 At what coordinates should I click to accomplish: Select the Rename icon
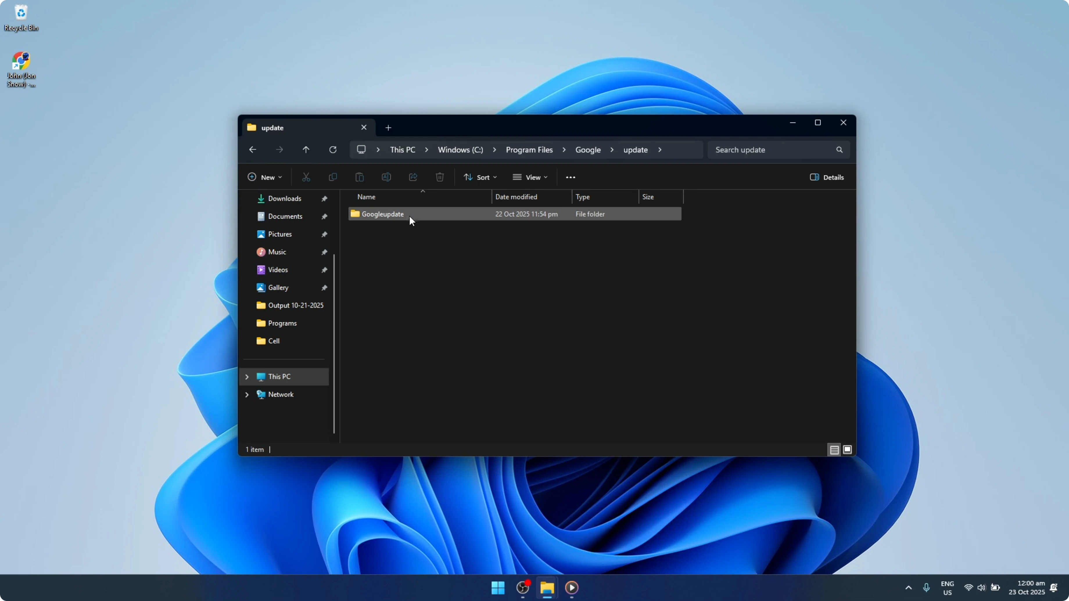click(x=386, y=177)
